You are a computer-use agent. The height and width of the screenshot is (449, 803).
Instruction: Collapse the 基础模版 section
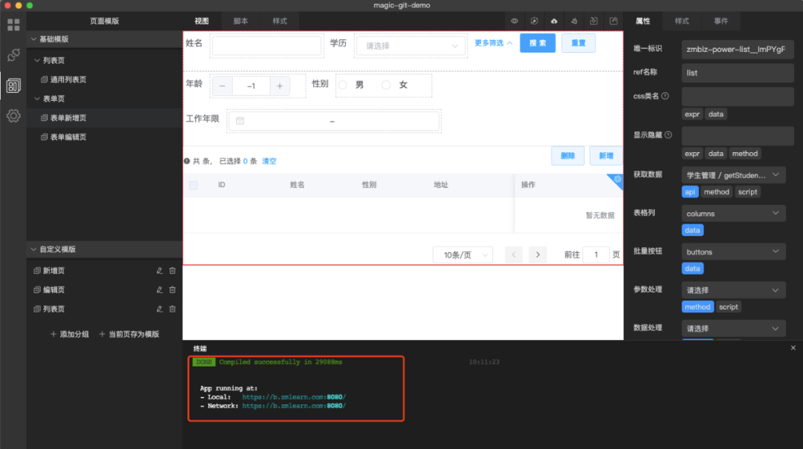33,39
